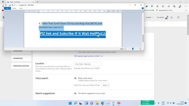This screenshot has width=189, height=106.
Task: Open Edge tab actions menu icon
Action: click(x=3, y=2)
